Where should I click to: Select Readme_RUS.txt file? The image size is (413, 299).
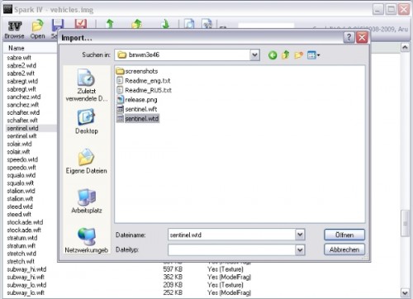(144, 90)
